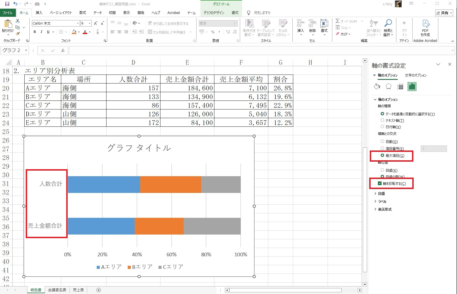The image size is (457, 294).
Task: Click the Create PDF Acrobat icon
Action: click(x=425, y=23)
